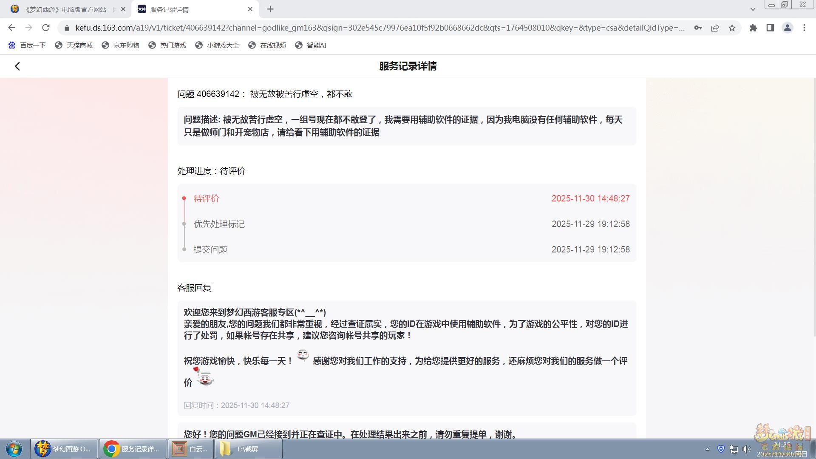Click the address bar URL field

tap(378, 28)
